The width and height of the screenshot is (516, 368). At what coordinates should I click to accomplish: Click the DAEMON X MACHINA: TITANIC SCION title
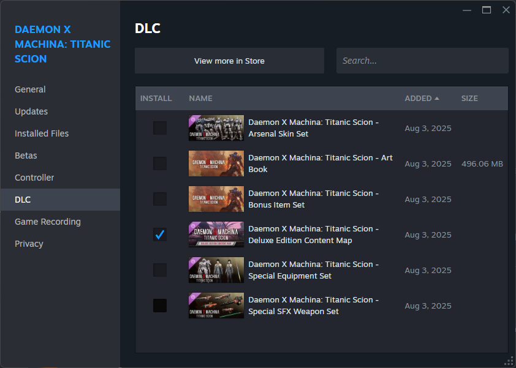point(63,44)
